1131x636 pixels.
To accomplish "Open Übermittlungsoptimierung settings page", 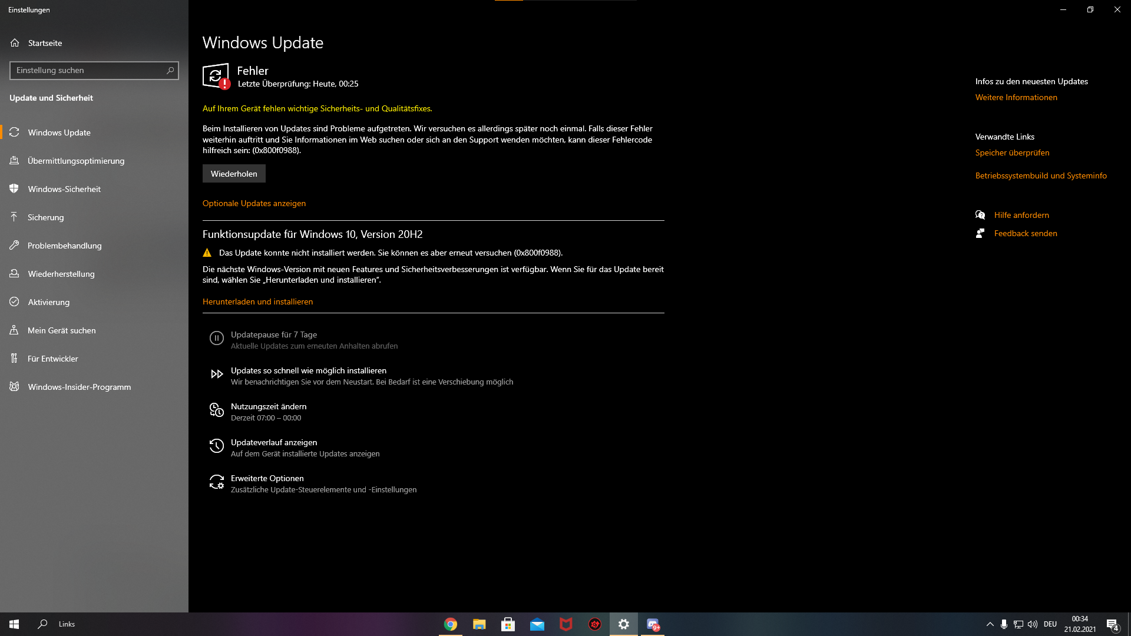I will 94,161.
